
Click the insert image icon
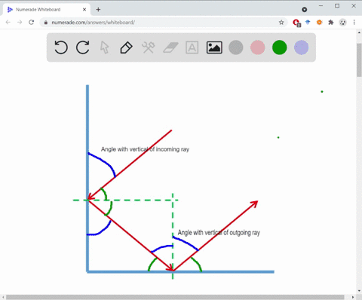click(x=214, y=47)
